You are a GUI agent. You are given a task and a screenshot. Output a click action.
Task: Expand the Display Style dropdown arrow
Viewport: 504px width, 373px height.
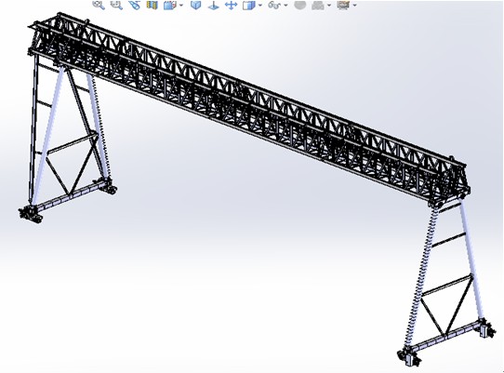tap(260, 6)
